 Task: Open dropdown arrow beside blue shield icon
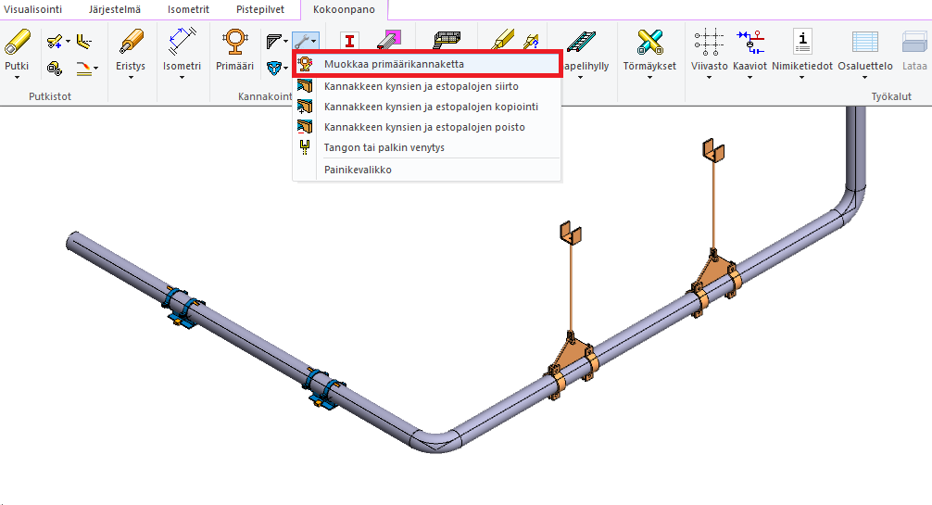click(x=286, y=69)
